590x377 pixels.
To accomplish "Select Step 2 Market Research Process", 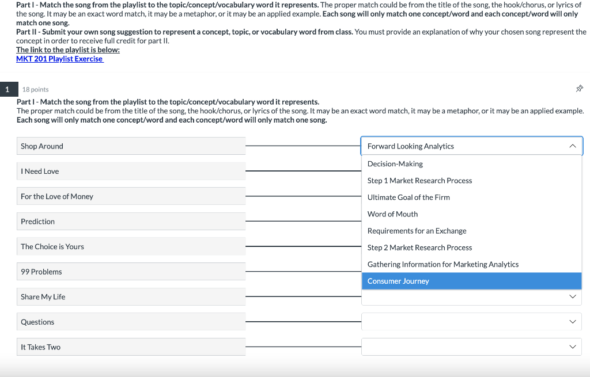I will (x=419, y=247).
